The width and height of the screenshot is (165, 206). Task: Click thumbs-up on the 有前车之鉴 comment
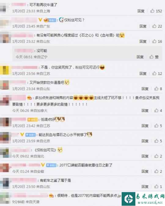pos(156,186)
